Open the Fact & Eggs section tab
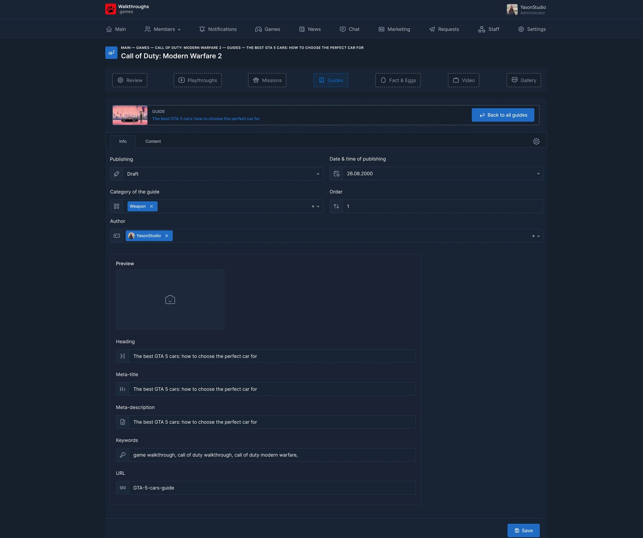The height and width of the screenshot is (538, 643). pyautogui.click(x=398, y=80)
